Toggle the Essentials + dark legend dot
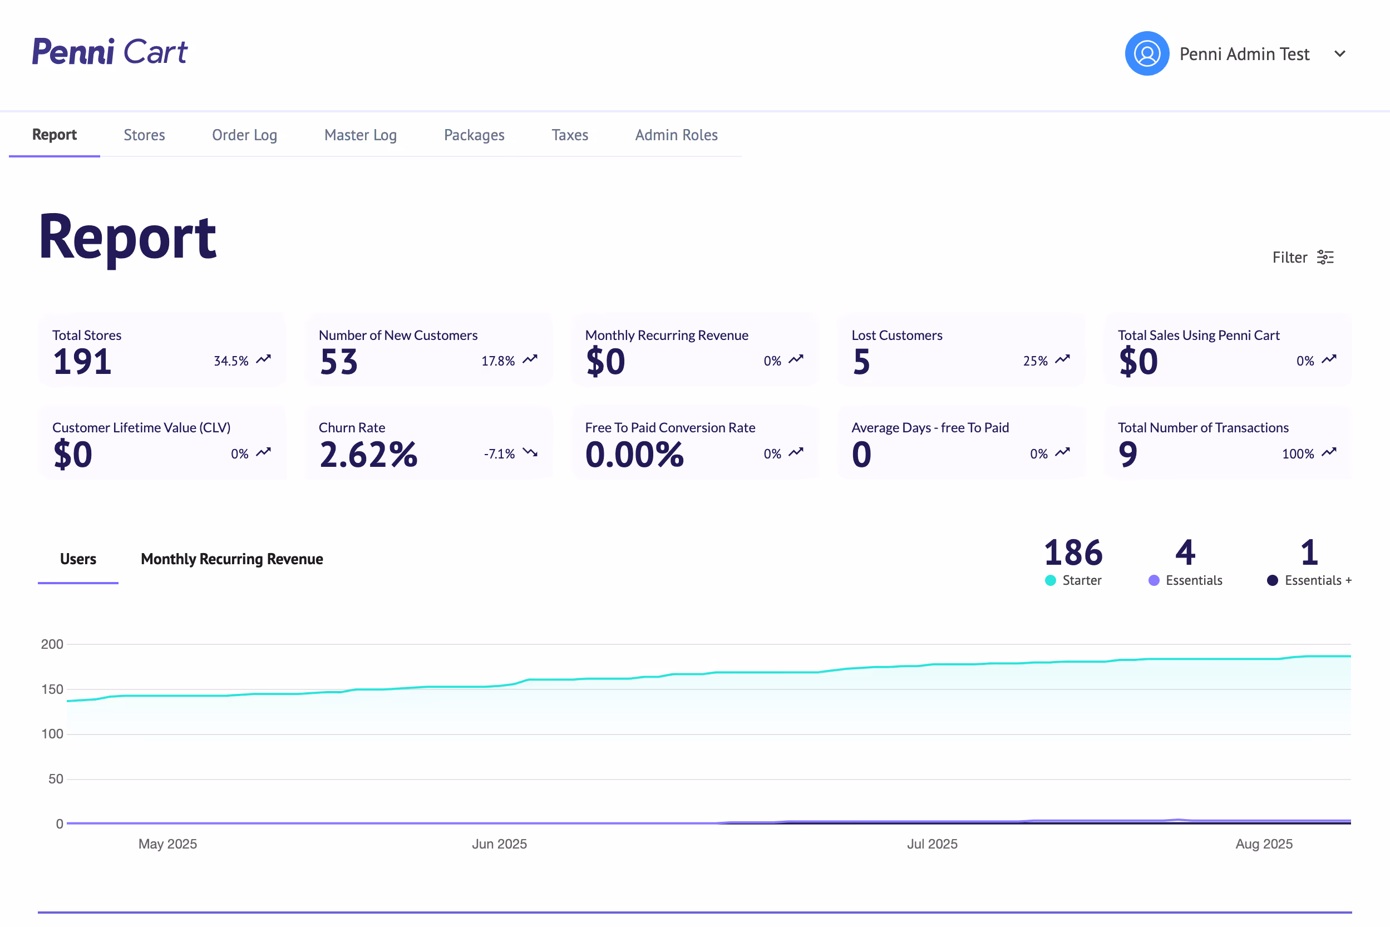Viewport: 1390px width, 927px height. 1273,580
